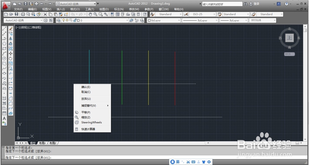
Task: Open the ByLayer lineweight dropdown
Action: [234, 20]
